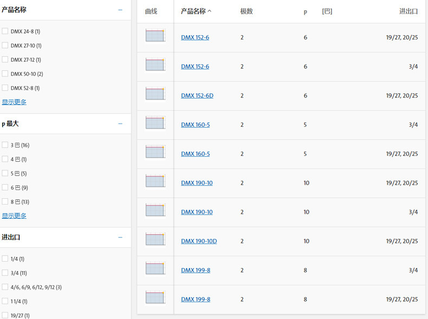Check the DMX 27-12 filter checkbox
Viewport: 428px width, 319px height.
coord(5,60)
